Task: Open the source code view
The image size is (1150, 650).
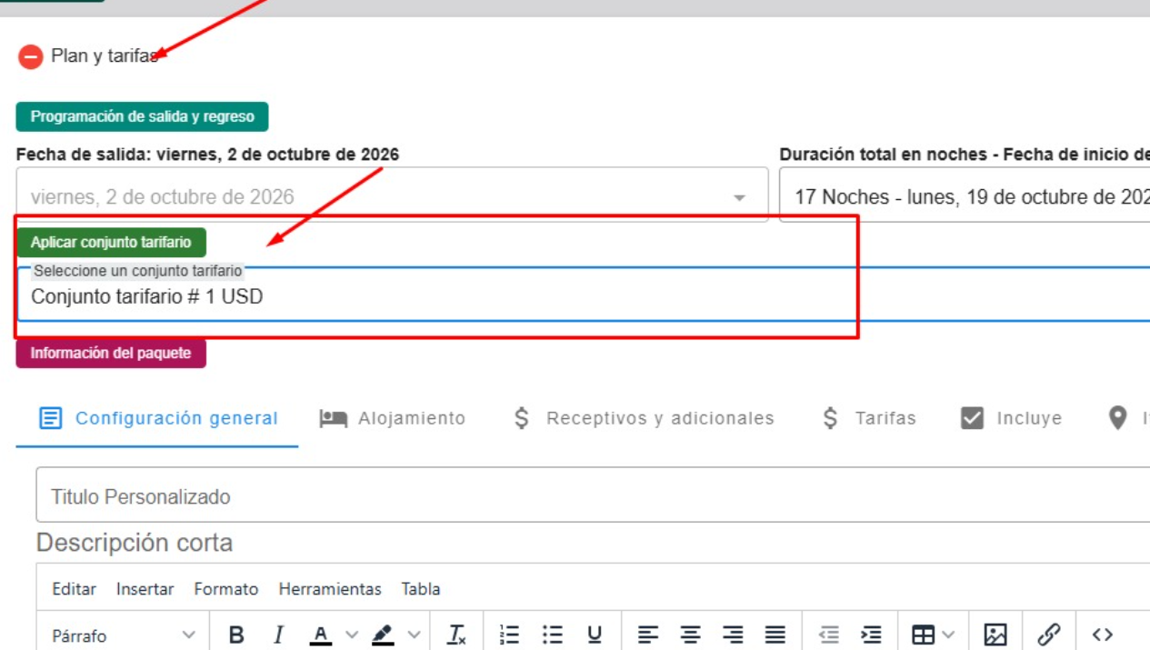Action: coord(1103,635)
